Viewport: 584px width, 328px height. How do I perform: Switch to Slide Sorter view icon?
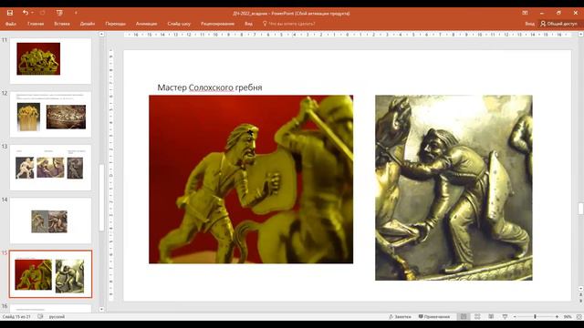(477, 316)
